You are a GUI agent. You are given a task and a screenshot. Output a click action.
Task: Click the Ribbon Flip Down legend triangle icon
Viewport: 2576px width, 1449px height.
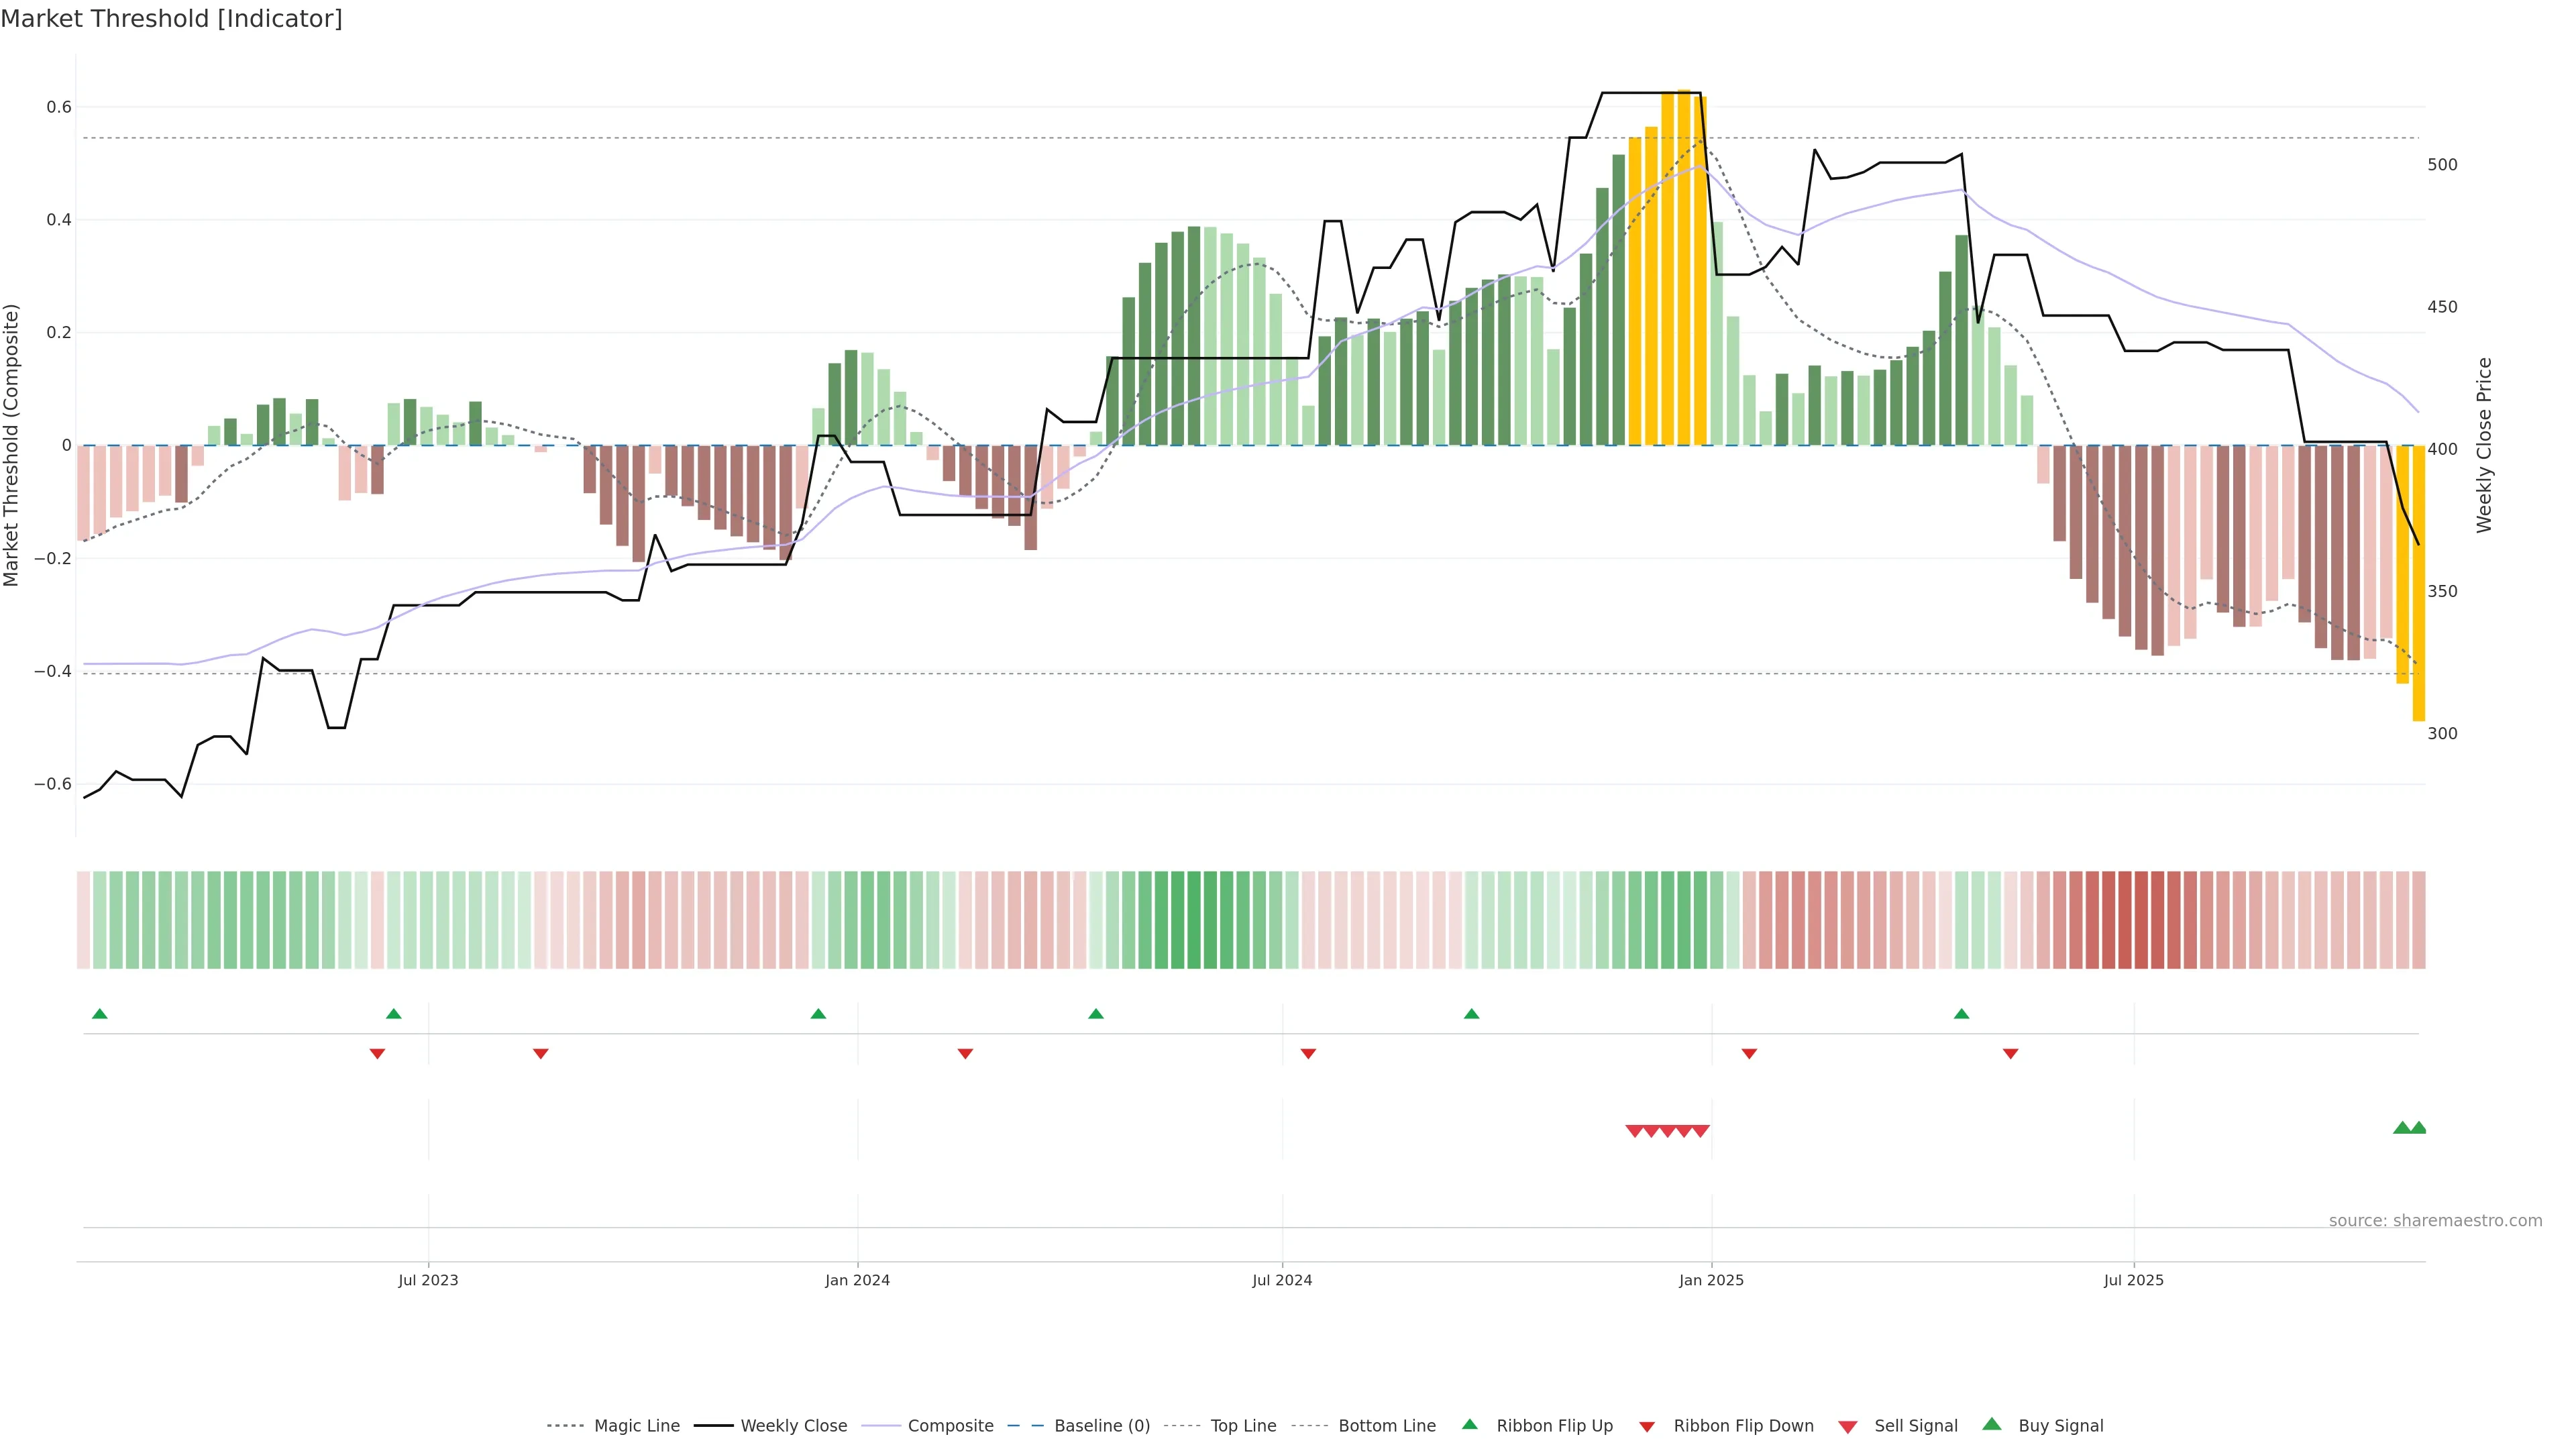click(x=1647, y=1426)
